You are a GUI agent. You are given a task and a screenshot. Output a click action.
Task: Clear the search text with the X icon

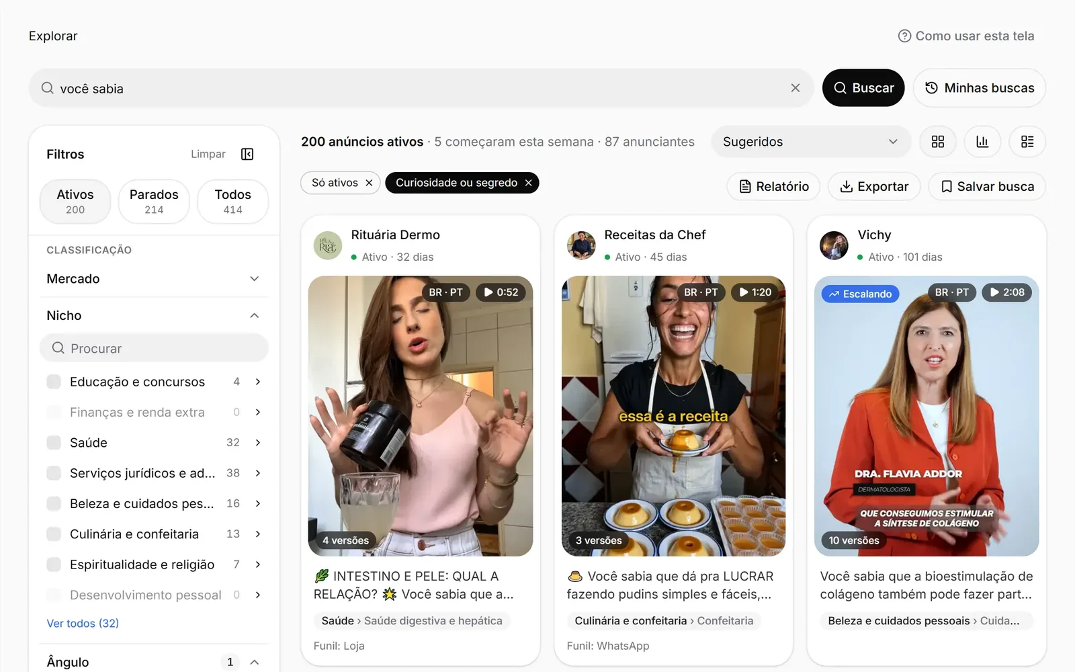(x=795, y=88)
